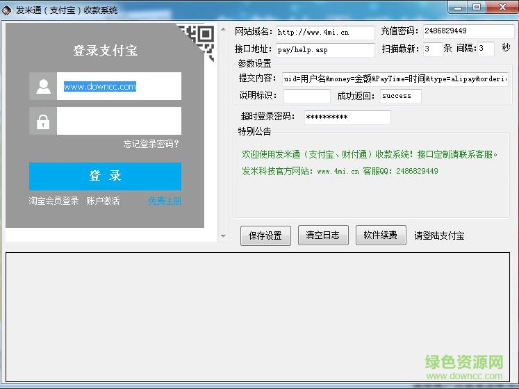
Task: Click the 保存设置 button
Action: tap(265, 235)
